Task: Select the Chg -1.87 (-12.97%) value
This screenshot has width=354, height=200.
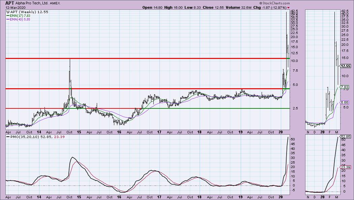Action: [270, 7]
